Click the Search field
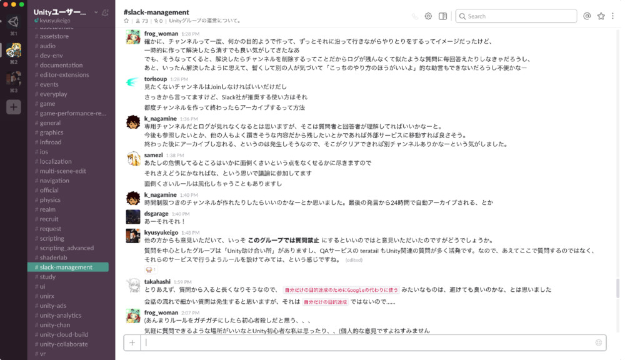Viewport: 640px width, 360px height. tap(516, 16)
